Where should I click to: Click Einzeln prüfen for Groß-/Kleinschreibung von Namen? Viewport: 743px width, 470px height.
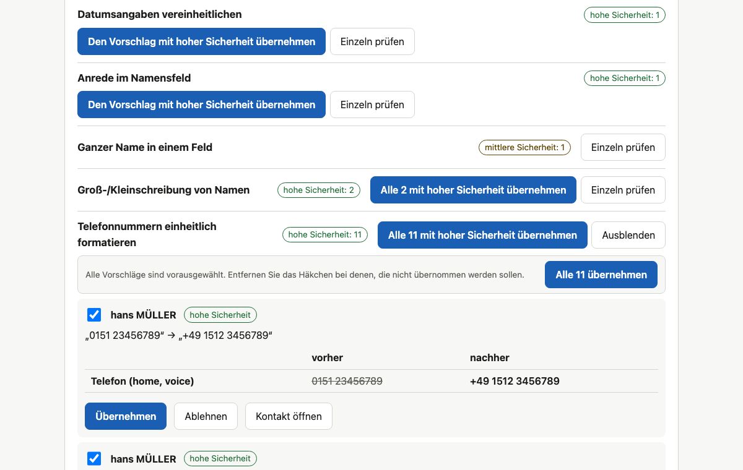623,190
